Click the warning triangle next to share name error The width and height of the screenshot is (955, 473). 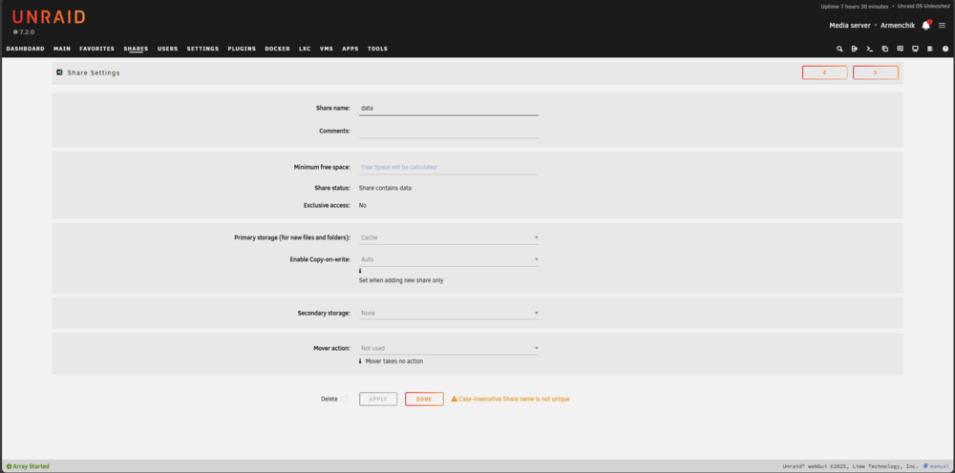pos(454,400)
